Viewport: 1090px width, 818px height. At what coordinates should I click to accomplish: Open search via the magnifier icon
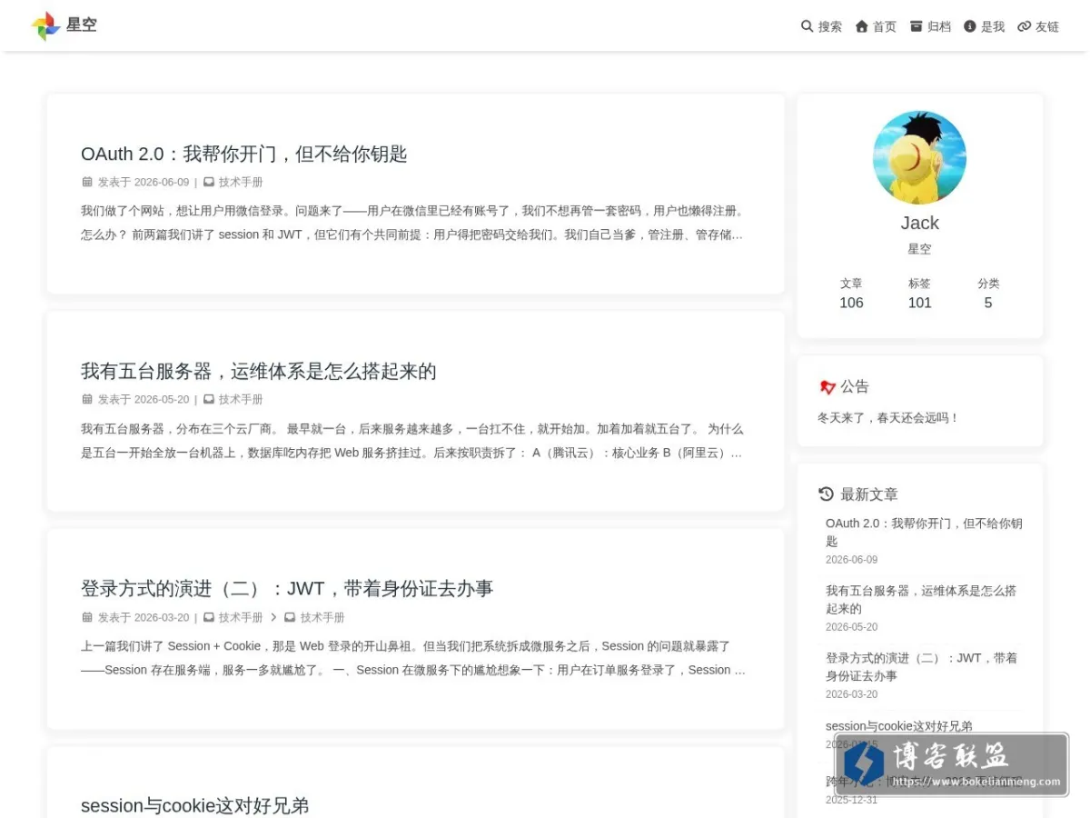807,26
